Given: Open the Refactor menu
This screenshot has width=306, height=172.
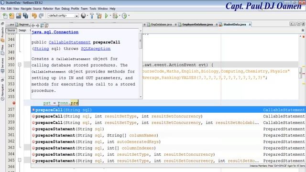Looking at the screenshot, I should pos(48,9).
